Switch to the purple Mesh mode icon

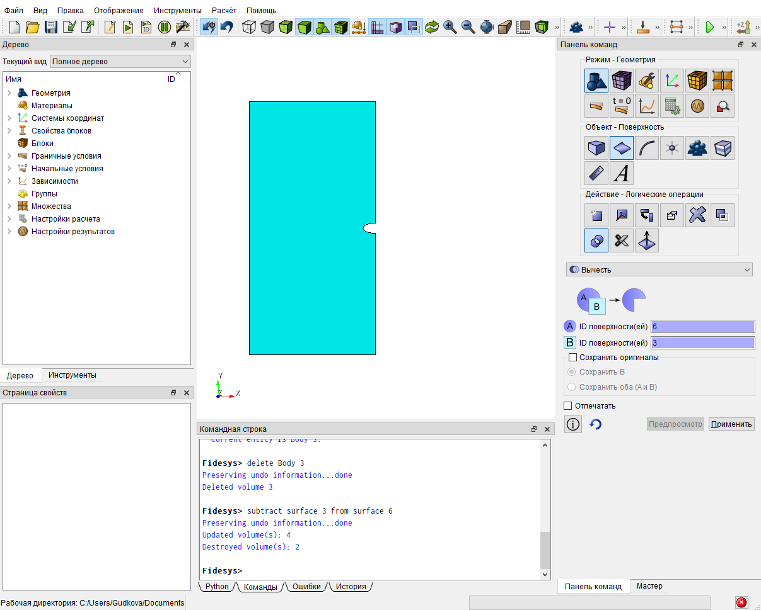coord(622,81)
